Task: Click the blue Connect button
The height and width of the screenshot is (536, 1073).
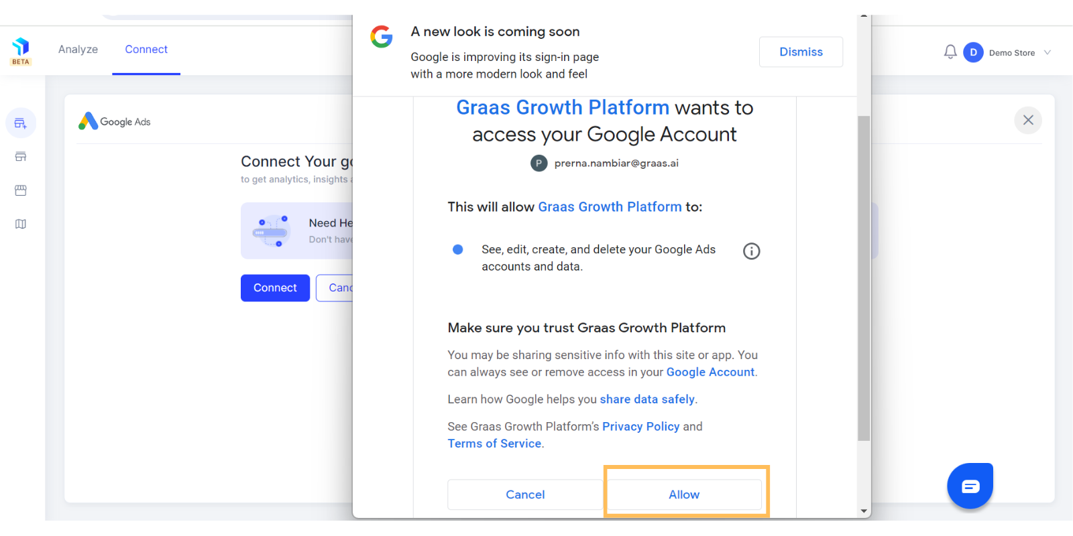Action: 275,288
